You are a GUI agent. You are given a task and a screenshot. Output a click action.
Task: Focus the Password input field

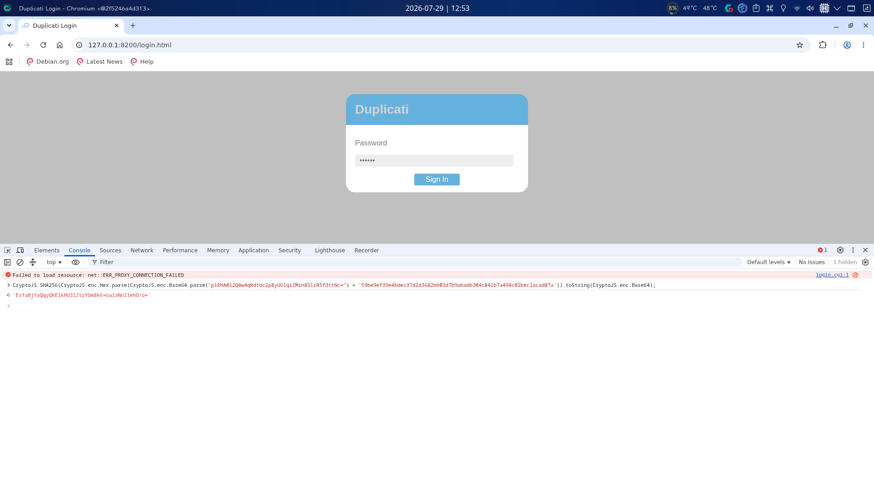pyautogui.click(x=434, y=160)
